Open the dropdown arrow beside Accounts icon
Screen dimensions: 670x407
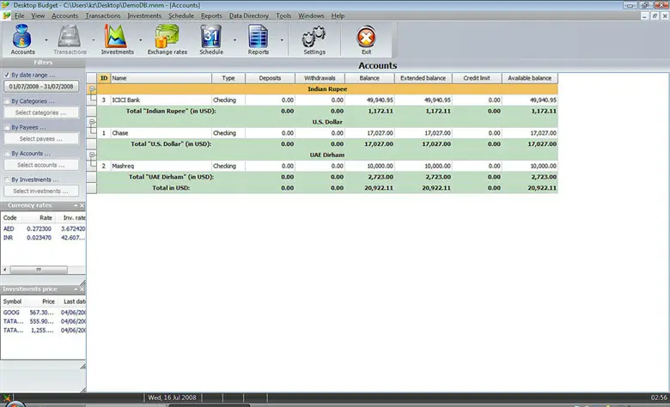(x=45, y=39)
